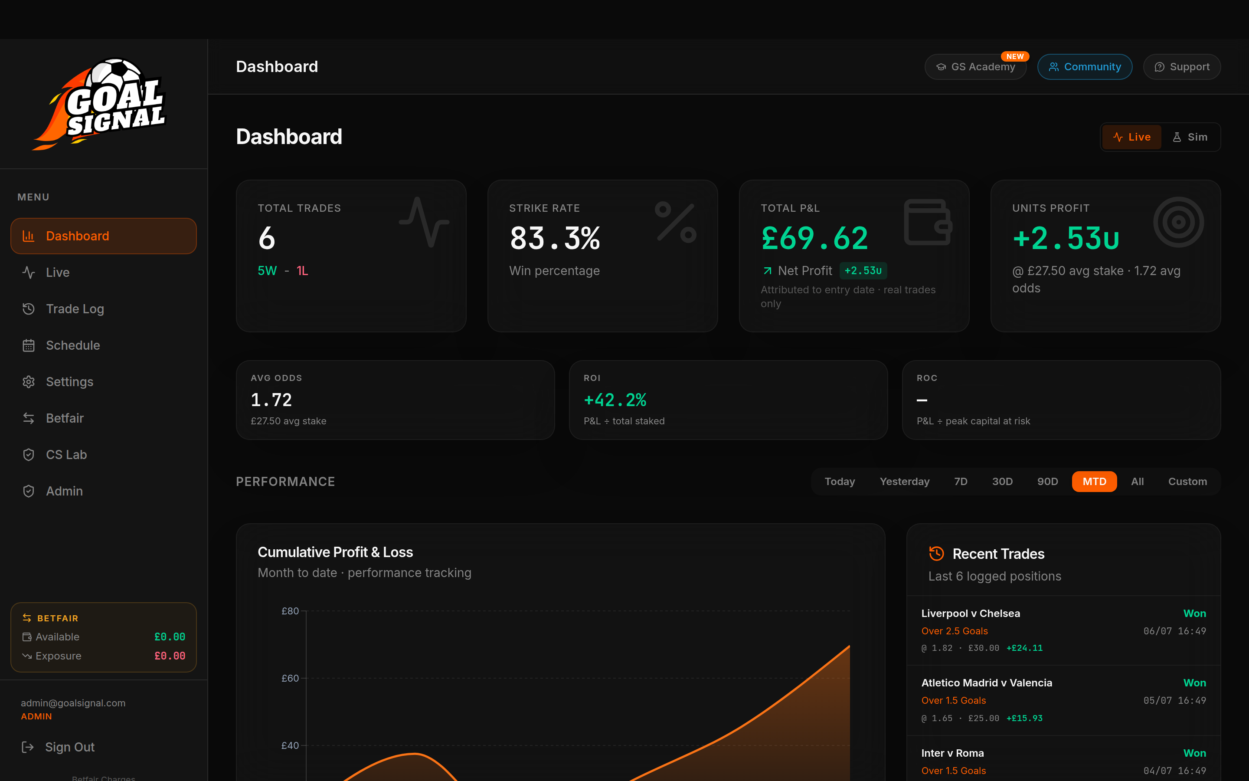The image size is (1249, 781).
Task: Click the Settings gear icon
Action: (x=28, y=382)
